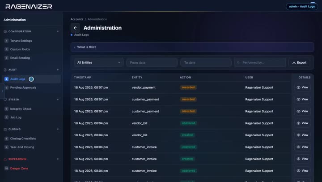View details of second customer_payment recorded row

[302, 111]
